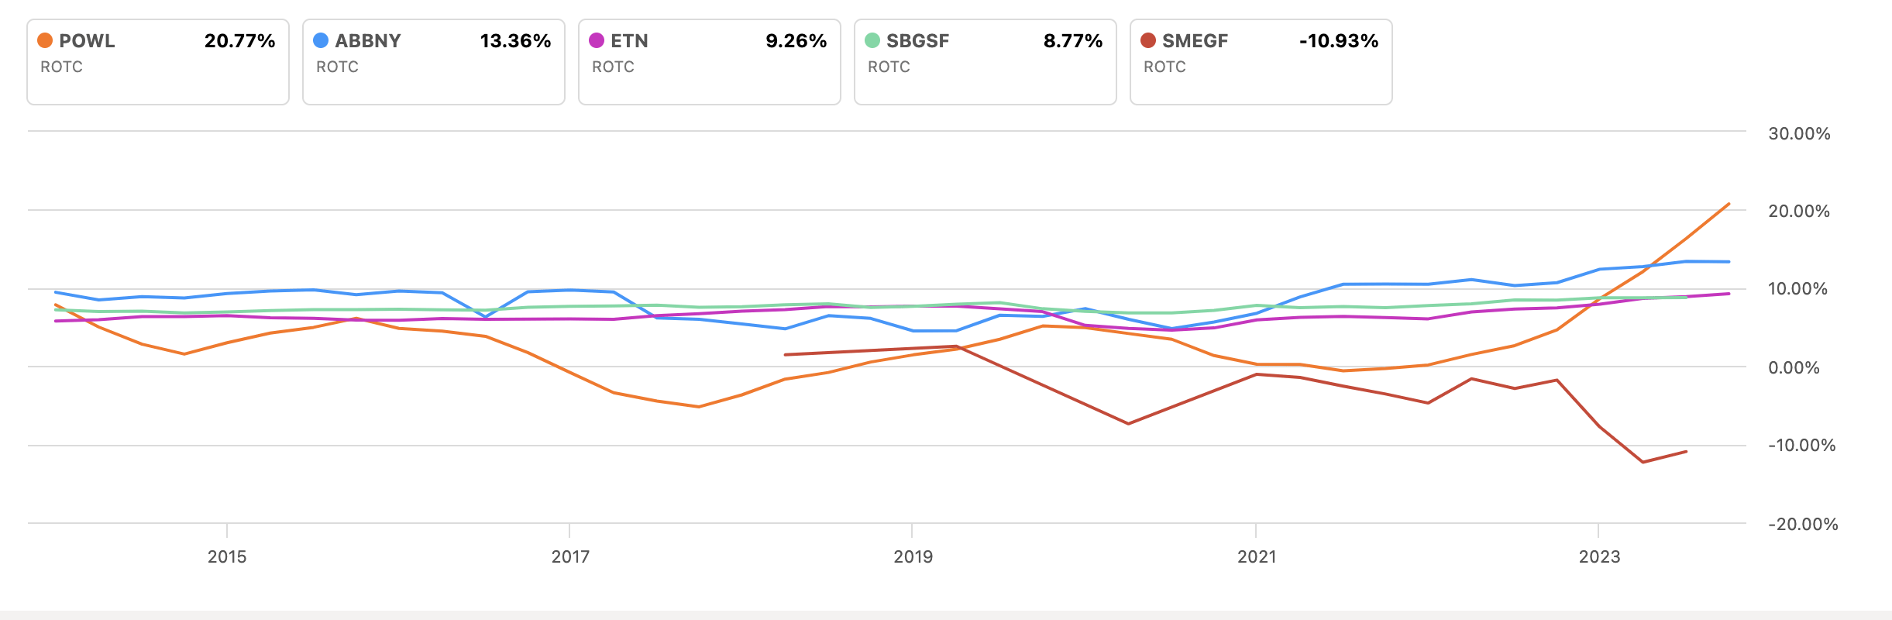Click the 2019 x-axis label
Viewport: 1892px width, 620px height.
(913, 556)
